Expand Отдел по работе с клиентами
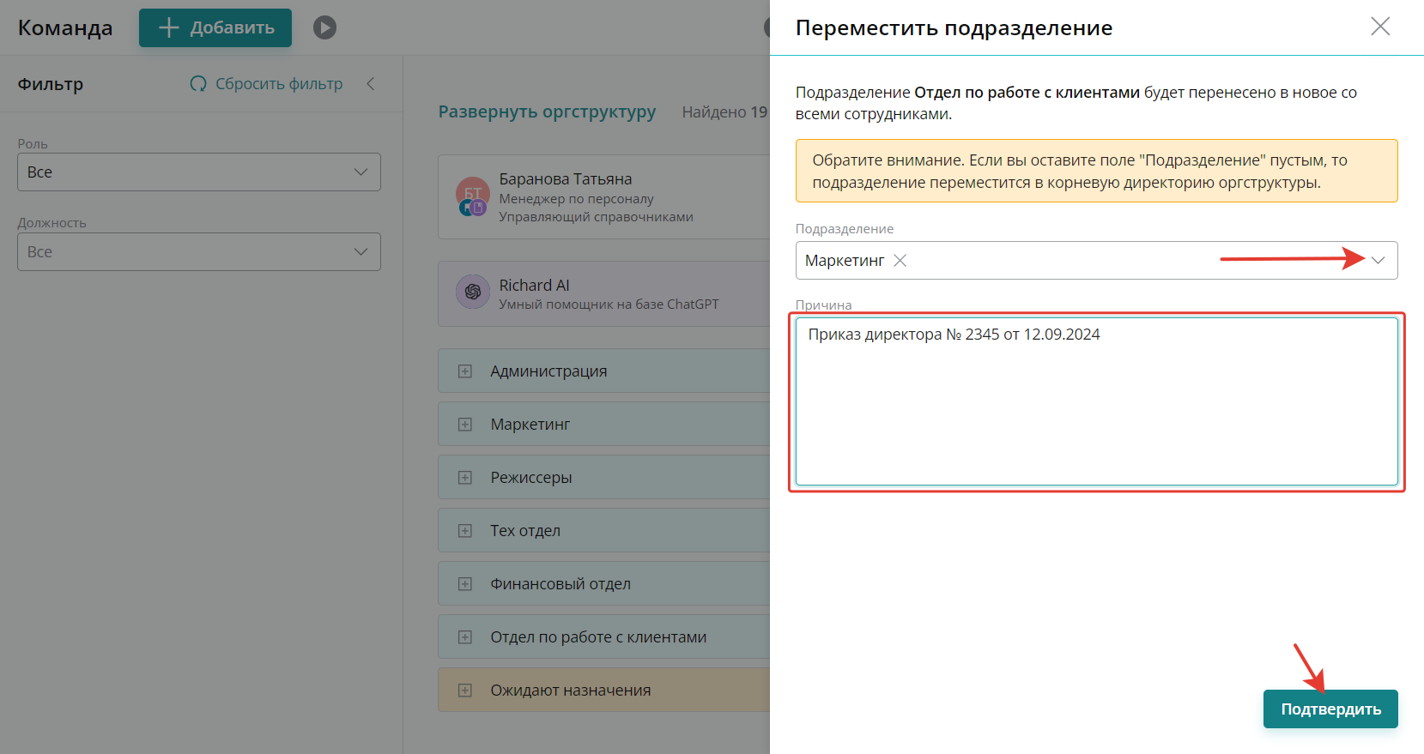Image resolution: width=1424 pixels, height=754 pixels. (465, 637)
